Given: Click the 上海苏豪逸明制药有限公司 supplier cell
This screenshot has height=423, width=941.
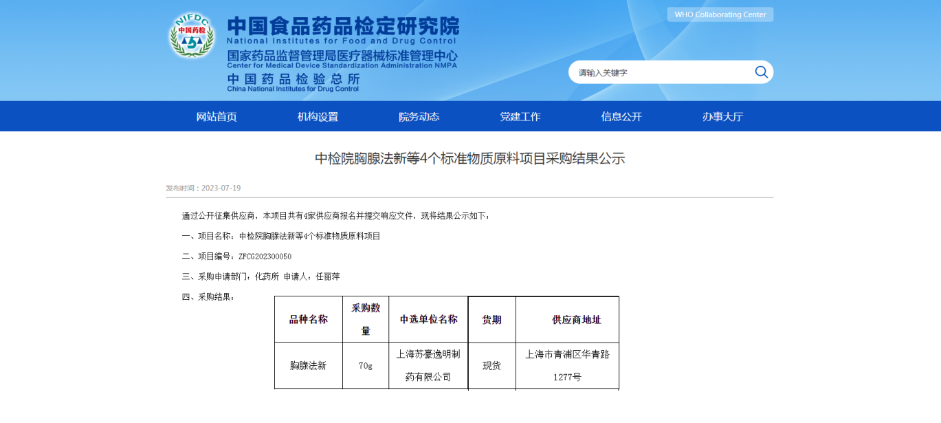Looking at the screenshot, I should [428, 365].
